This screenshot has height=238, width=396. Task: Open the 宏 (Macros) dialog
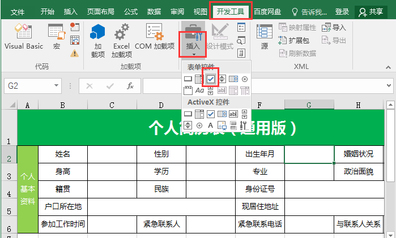57,36
